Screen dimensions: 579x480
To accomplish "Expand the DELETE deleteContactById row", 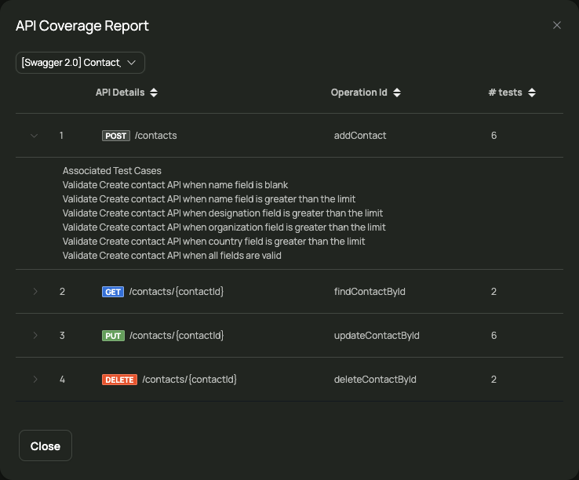I will click(x=35, y=379).
